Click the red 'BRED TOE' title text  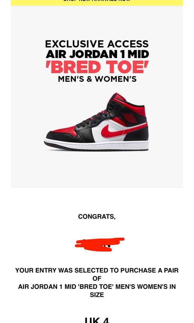click(x=97, y=67)
